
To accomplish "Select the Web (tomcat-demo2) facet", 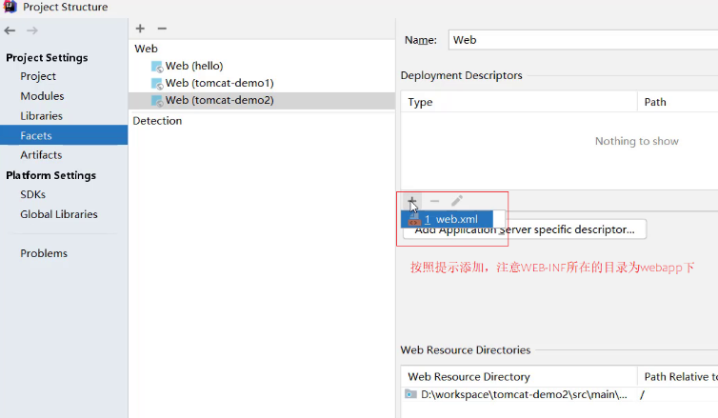I will point(262,101).
